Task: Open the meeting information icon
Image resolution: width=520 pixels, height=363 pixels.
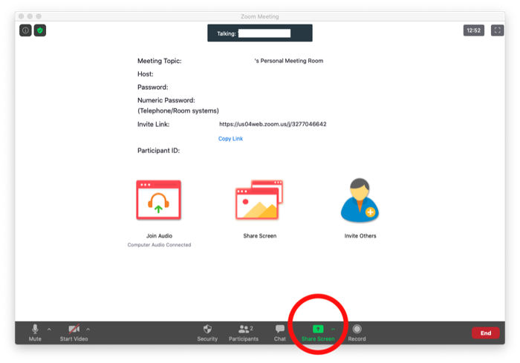Action: (x=25, y=30)
